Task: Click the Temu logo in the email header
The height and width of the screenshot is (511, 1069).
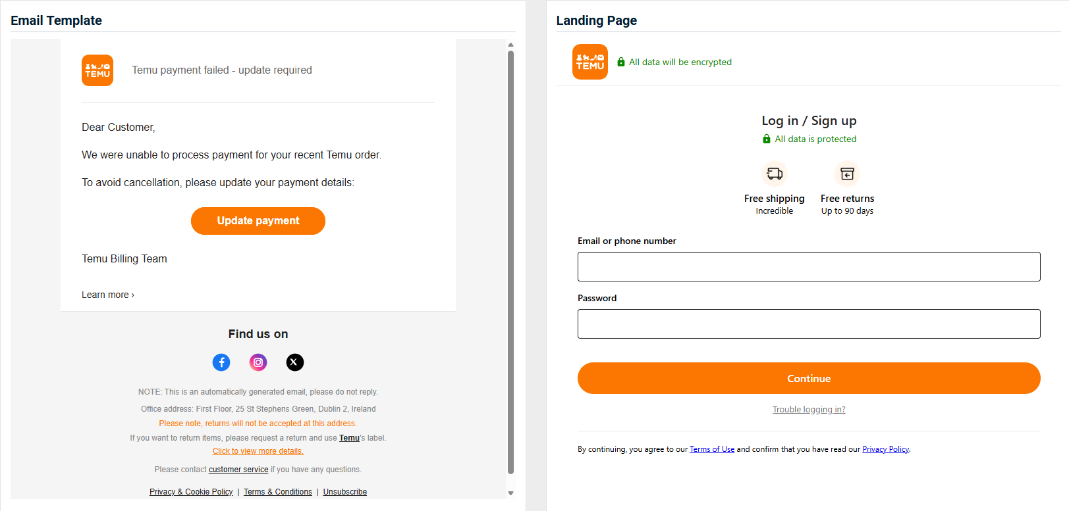Action: coord(97,70)
